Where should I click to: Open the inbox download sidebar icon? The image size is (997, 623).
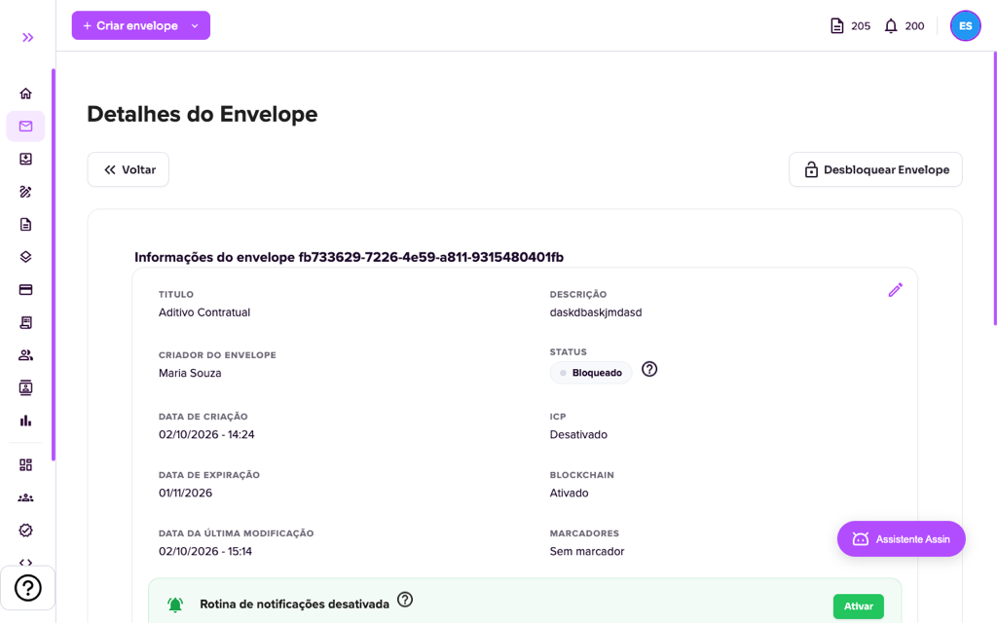tap(25, 159)
